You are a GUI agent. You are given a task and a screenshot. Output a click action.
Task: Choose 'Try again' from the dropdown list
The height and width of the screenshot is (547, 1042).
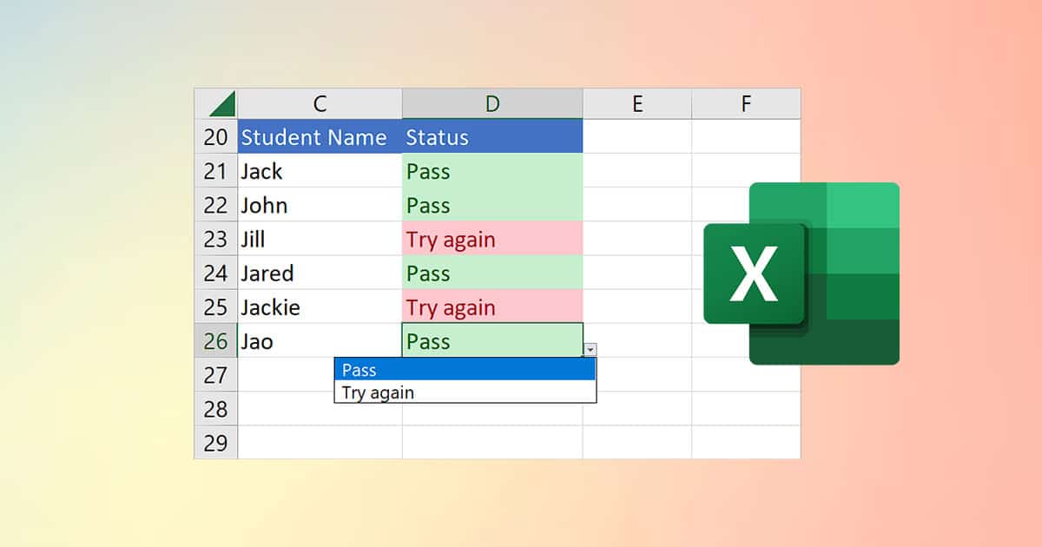tap(465, 392)
